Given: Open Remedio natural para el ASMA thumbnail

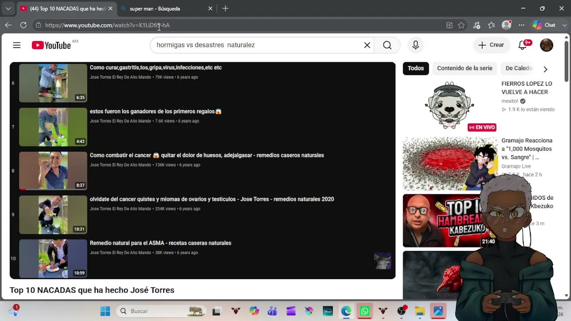Looking at the screenshot, I should pyautogui.click(x=53, y=259).
